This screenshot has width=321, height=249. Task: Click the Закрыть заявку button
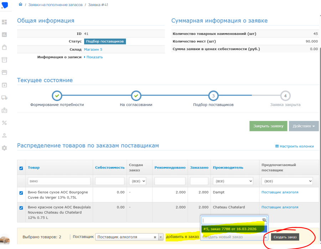(x=268, y=126)
